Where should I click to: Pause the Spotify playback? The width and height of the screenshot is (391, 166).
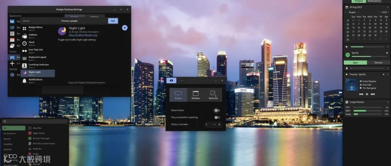pos(367,94)
